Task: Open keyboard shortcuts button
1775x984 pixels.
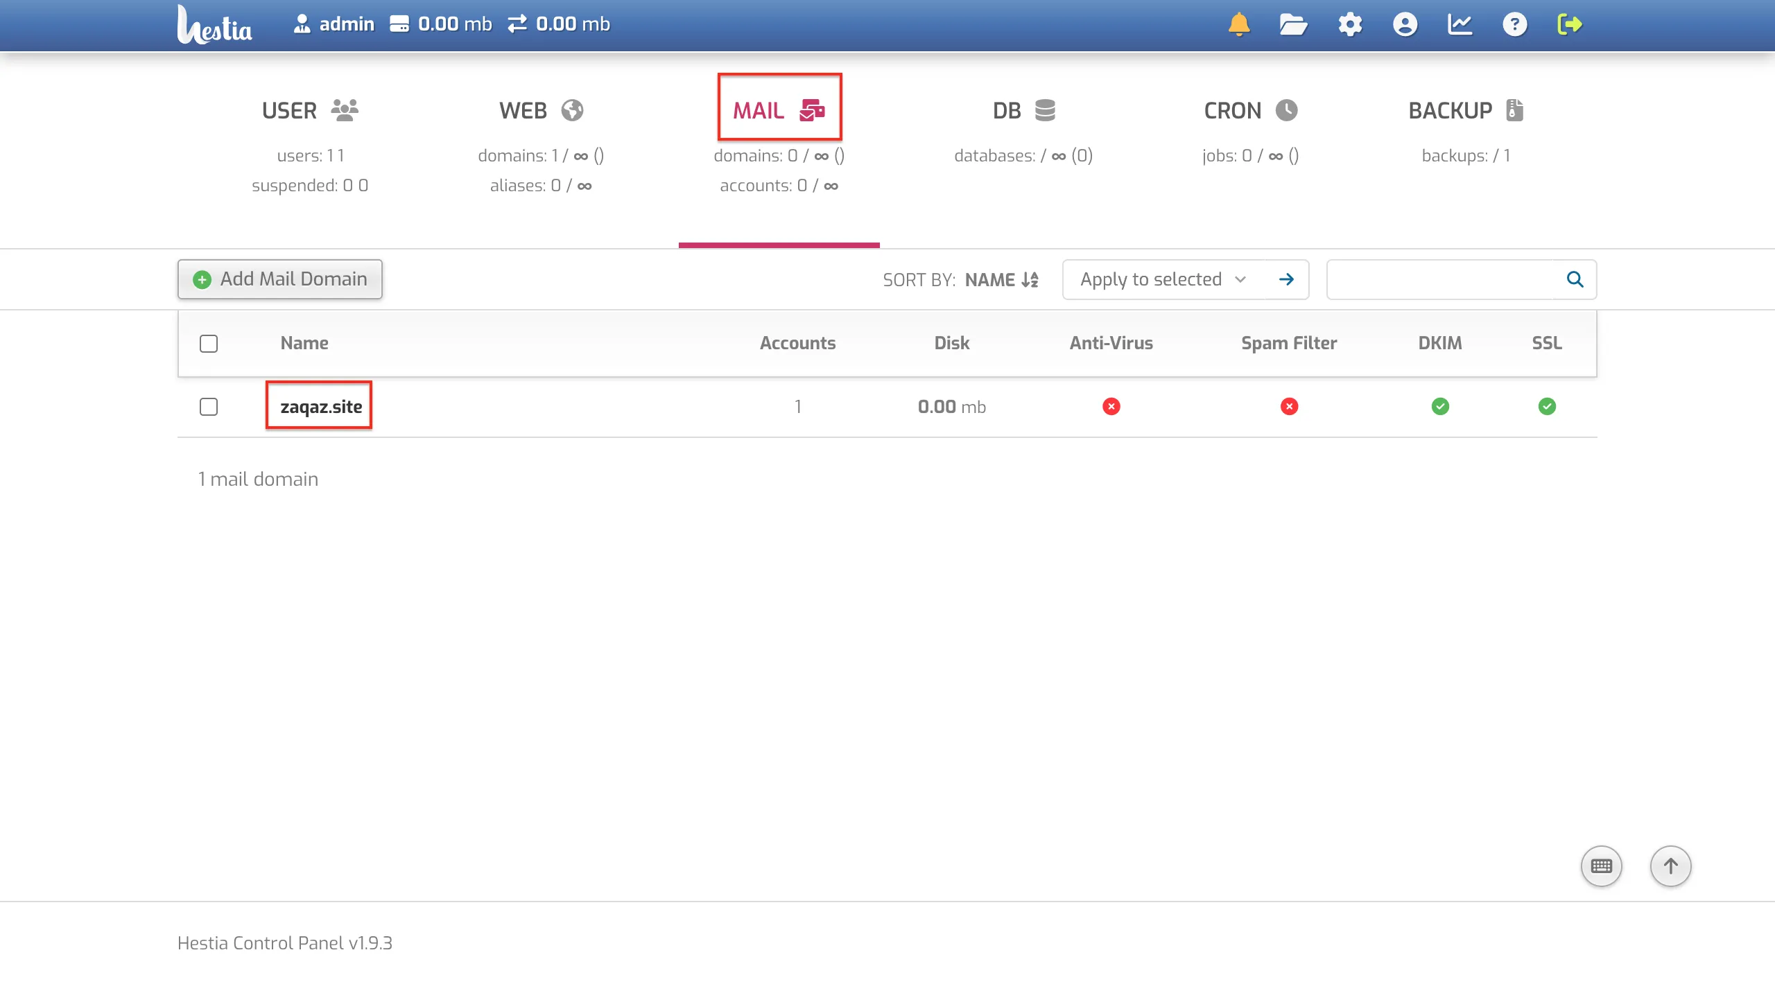Action: (1601, 866)
